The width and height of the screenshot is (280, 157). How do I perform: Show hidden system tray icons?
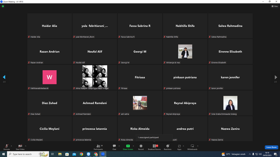pyautogui.click(x=250, y=154)
